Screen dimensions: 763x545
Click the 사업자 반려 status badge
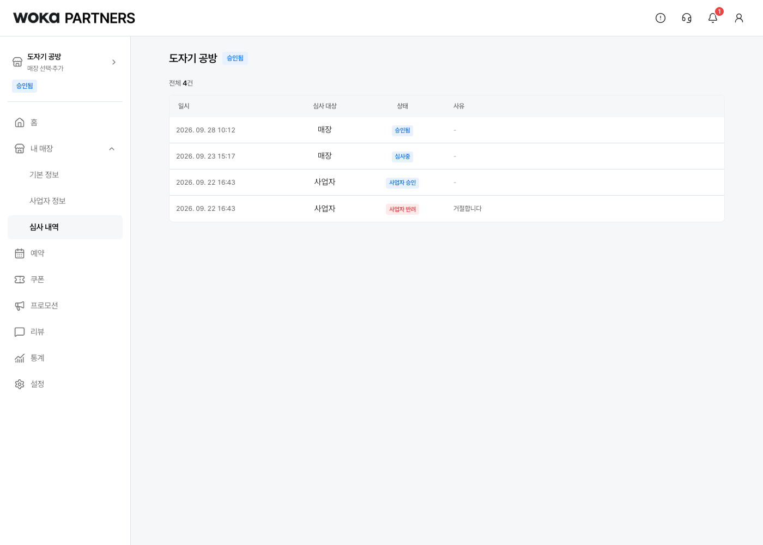(402, 209)
